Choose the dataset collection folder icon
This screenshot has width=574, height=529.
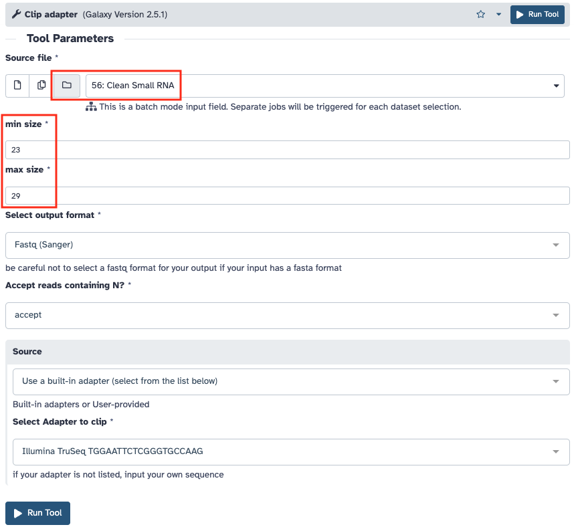tap(66, 86)
